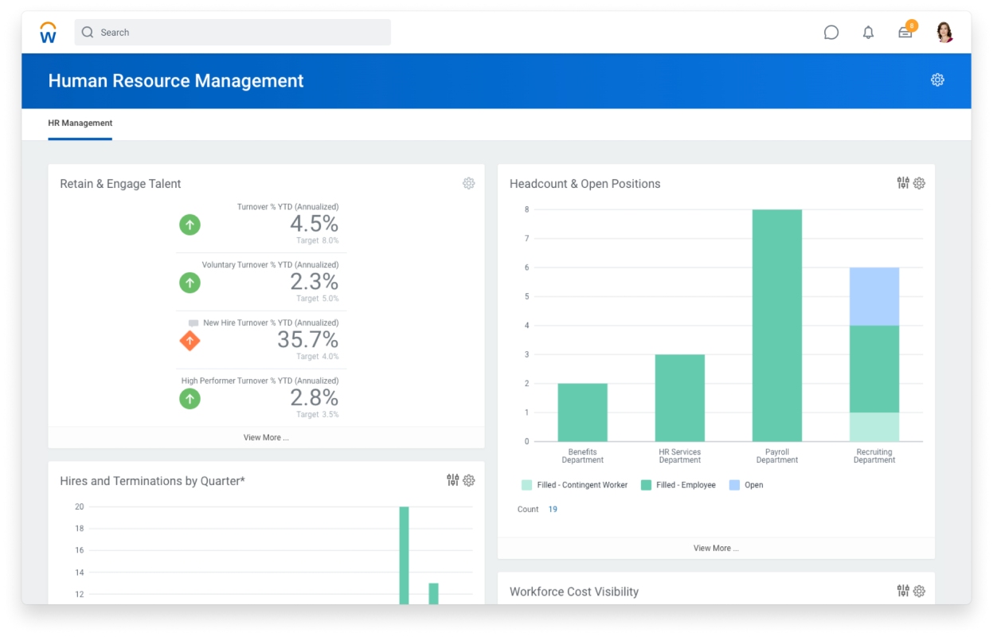Open Human Resource Management dashboard settings gear
The width and height of the screenshot is (993, 637).
click(937, 80)
